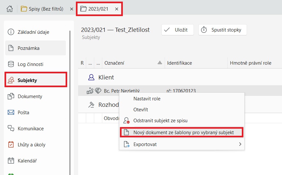Open the Dokumenty section
This screenshot has height=175, width=282.
coord(36,96)
